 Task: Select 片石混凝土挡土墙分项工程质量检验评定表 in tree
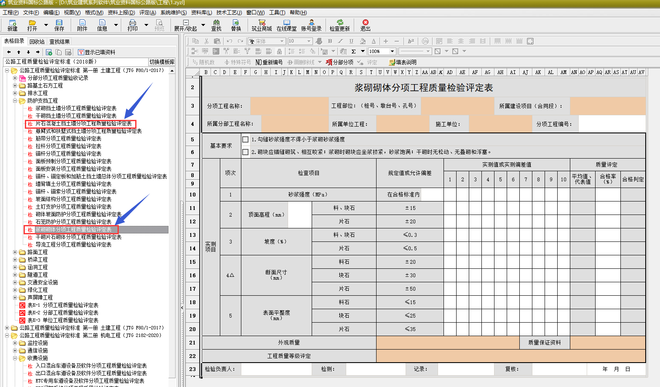click(x=83, y=124)
